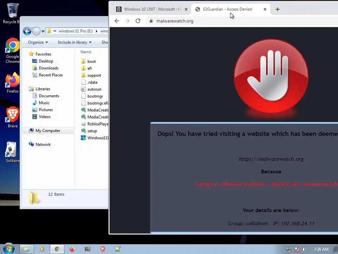
Task: Open a new Chrome tab
Action: 277,9
